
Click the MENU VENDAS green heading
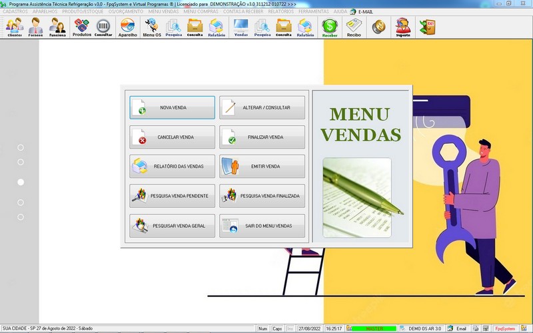pos(360,125)
